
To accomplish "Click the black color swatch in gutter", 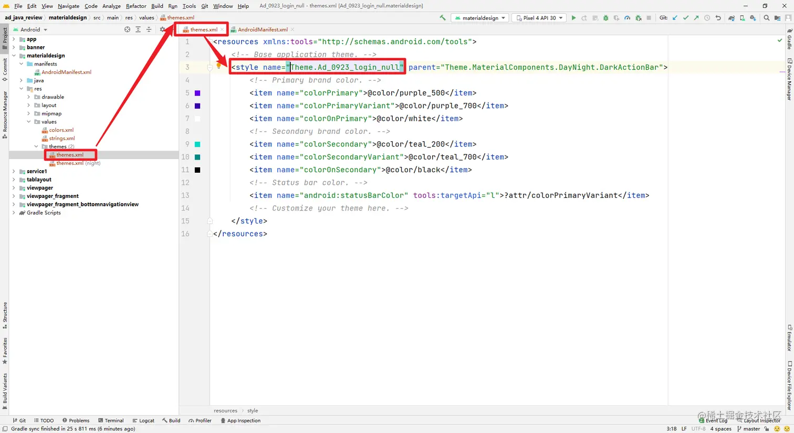I will [197, 170].
